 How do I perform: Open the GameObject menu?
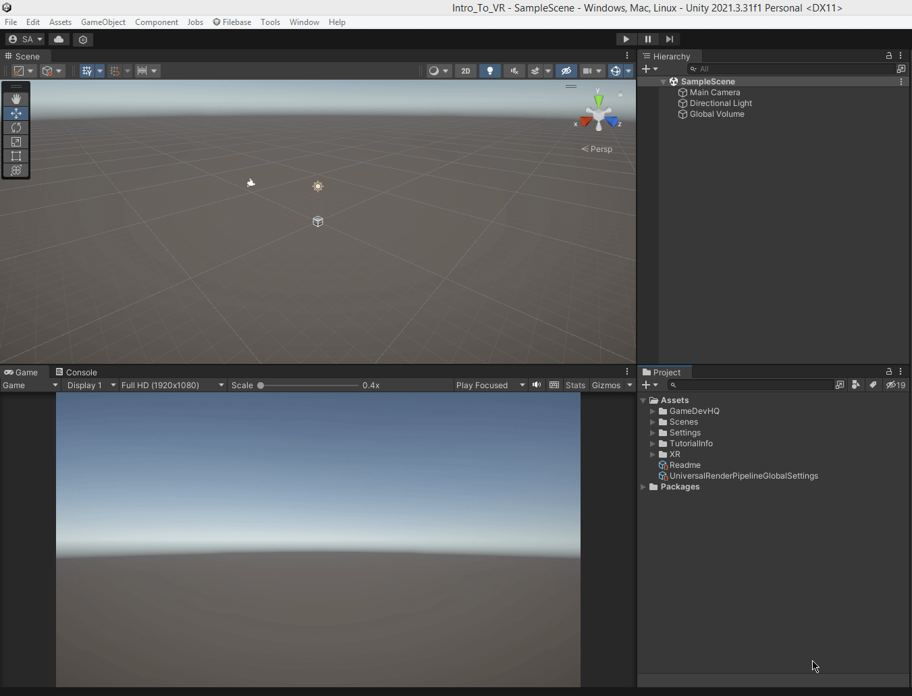[x=103, y=22]
